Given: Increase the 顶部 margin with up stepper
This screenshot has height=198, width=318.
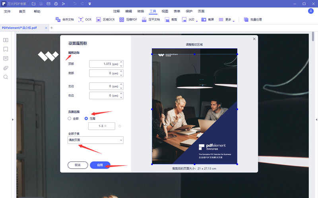Looking at the screenshot, I should [121, 62].
